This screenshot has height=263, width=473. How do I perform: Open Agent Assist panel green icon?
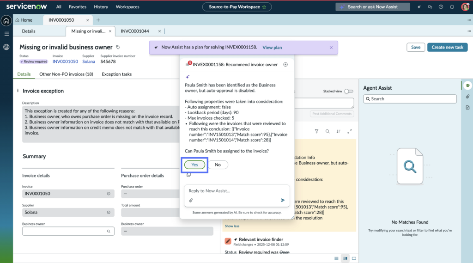467,86
